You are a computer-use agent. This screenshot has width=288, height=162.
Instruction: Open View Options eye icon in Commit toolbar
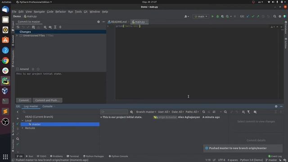point(50,27)
